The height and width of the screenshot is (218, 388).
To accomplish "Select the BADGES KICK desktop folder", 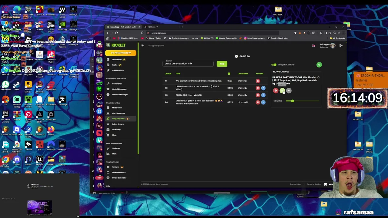I will 358,116.
